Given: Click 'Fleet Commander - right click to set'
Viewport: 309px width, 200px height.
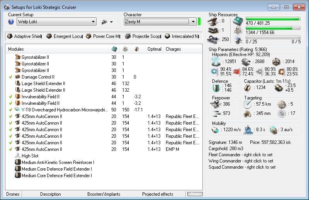Looking at the screenshot, I should (x=240, y=155).
